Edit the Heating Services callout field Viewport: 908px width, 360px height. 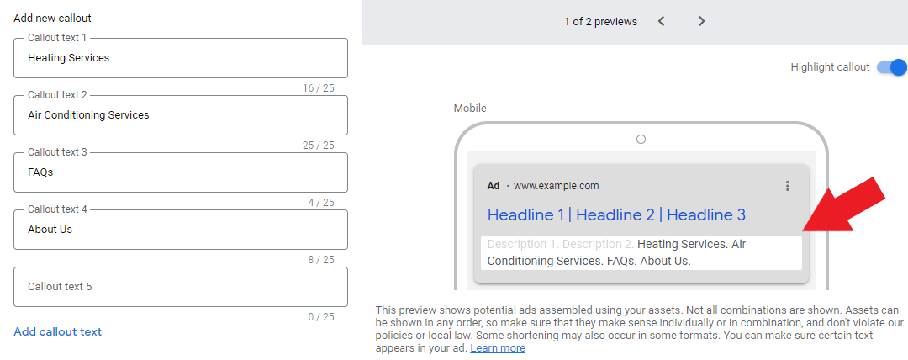(x=181, y=58)
